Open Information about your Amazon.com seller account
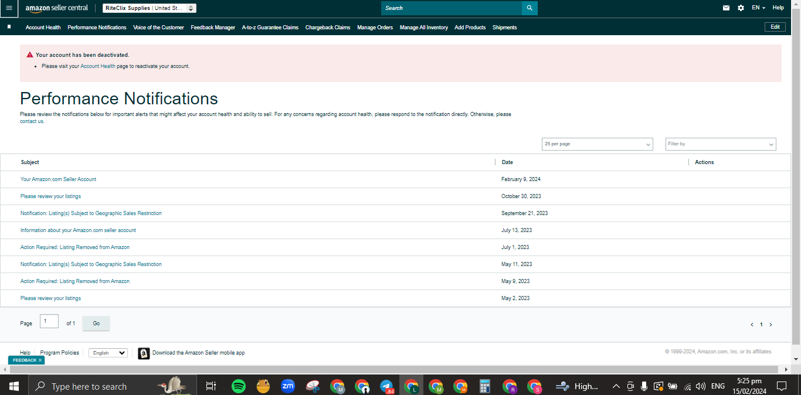 click(x=78, y=230)
